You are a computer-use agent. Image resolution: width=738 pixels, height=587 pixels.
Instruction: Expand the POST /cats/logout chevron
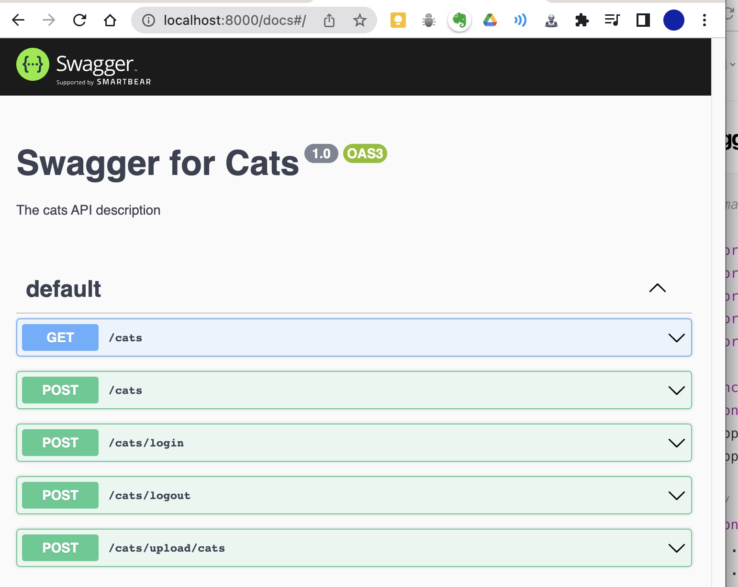[x=676, y=496]
